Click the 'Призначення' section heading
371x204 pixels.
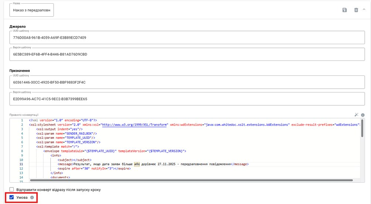pos(20,70)
